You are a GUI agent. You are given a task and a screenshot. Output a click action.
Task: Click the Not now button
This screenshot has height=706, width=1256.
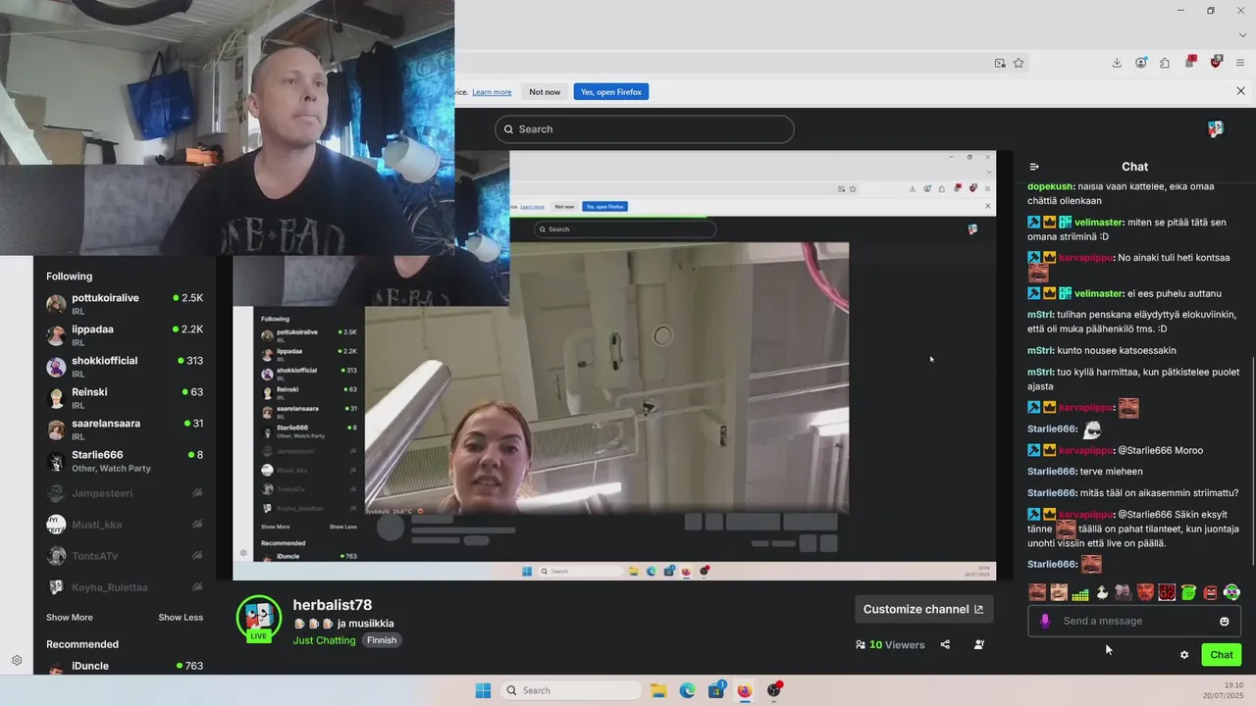point(545,92)
